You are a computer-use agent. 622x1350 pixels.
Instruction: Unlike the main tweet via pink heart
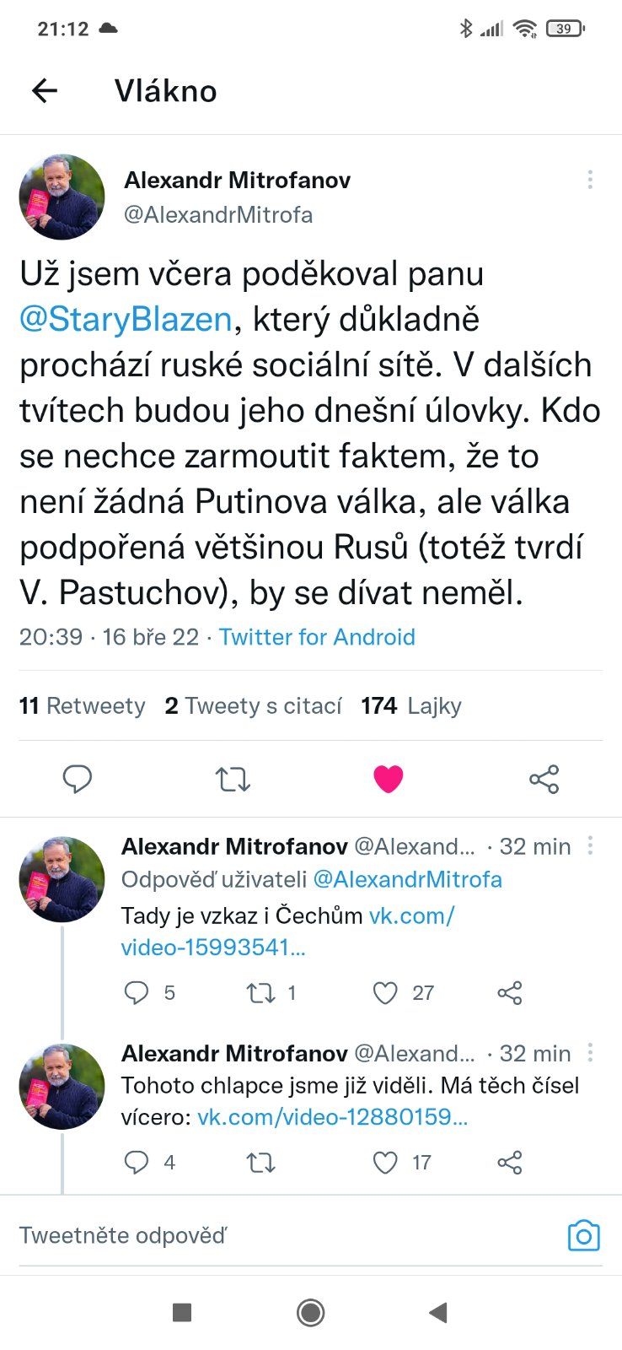coord(389,779)
